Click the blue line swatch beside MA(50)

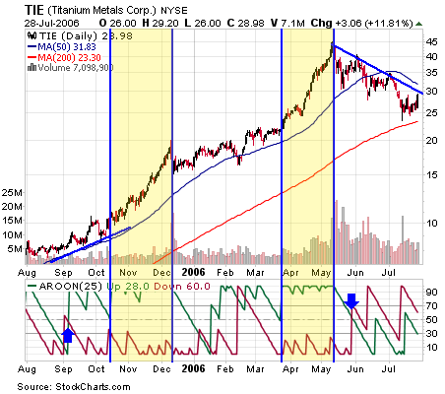coord(32,46)
